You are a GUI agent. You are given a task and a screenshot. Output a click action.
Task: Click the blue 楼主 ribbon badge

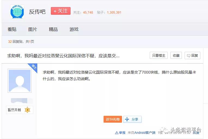pos(33,67)
